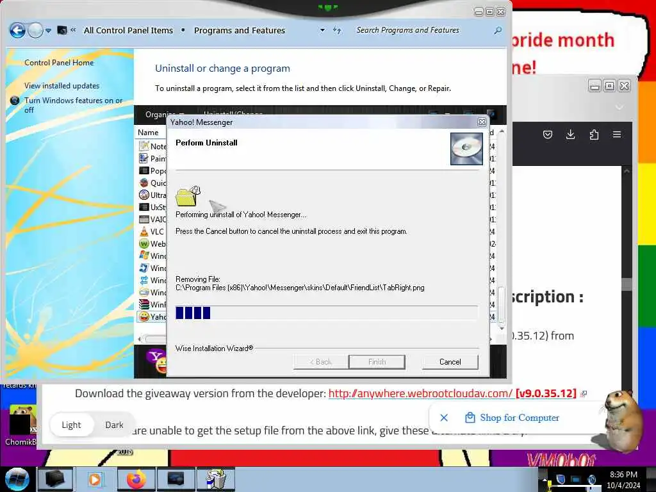Select the Yahoo Messenger entry in list
Image resolution: width=656 pixels, height=492 pixels.
click(x=152, y=316)
